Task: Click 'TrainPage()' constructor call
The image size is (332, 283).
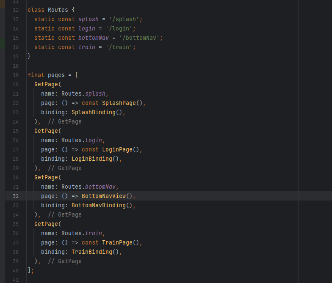Action: (x=120, y=243)
